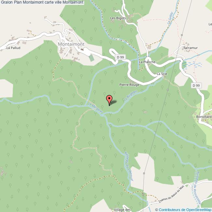This screenshot has width=212, height=212.
Task: Click the La Scie place label
Action: [x=162, y=74]
